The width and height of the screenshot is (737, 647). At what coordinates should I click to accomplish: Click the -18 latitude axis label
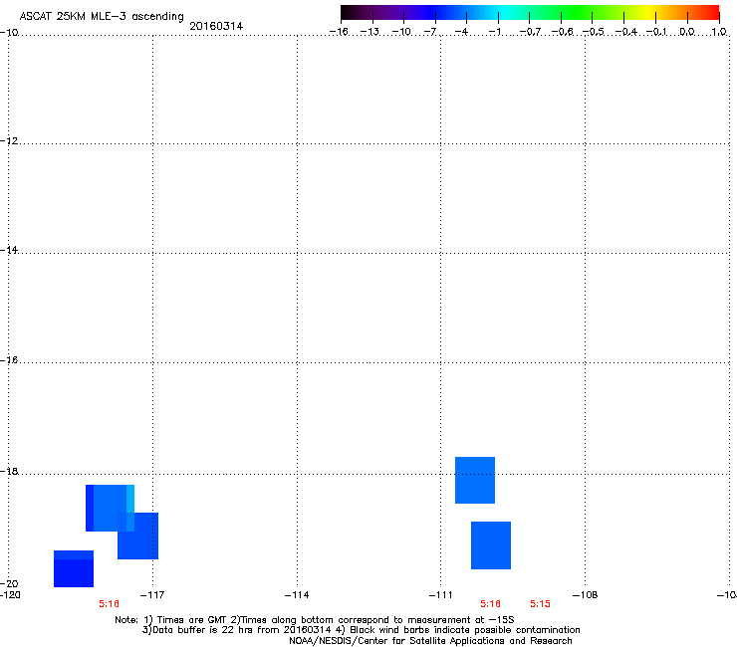[9, 471]
